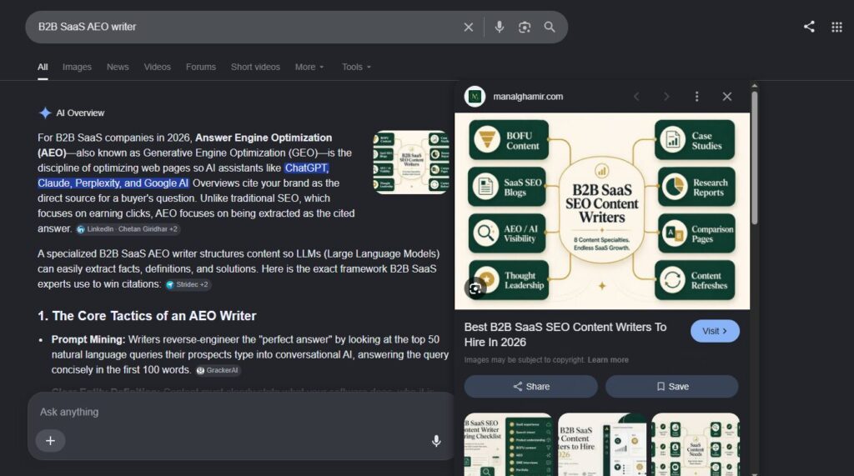
Task: Expand the Tools dropdown
Action: pos(356,67)
